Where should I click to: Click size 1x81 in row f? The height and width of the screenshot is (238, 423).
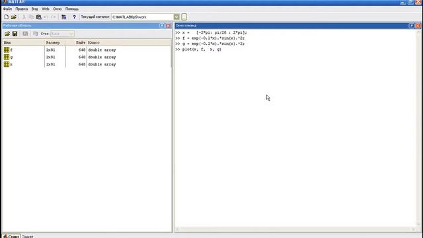(x=50, y=50)
